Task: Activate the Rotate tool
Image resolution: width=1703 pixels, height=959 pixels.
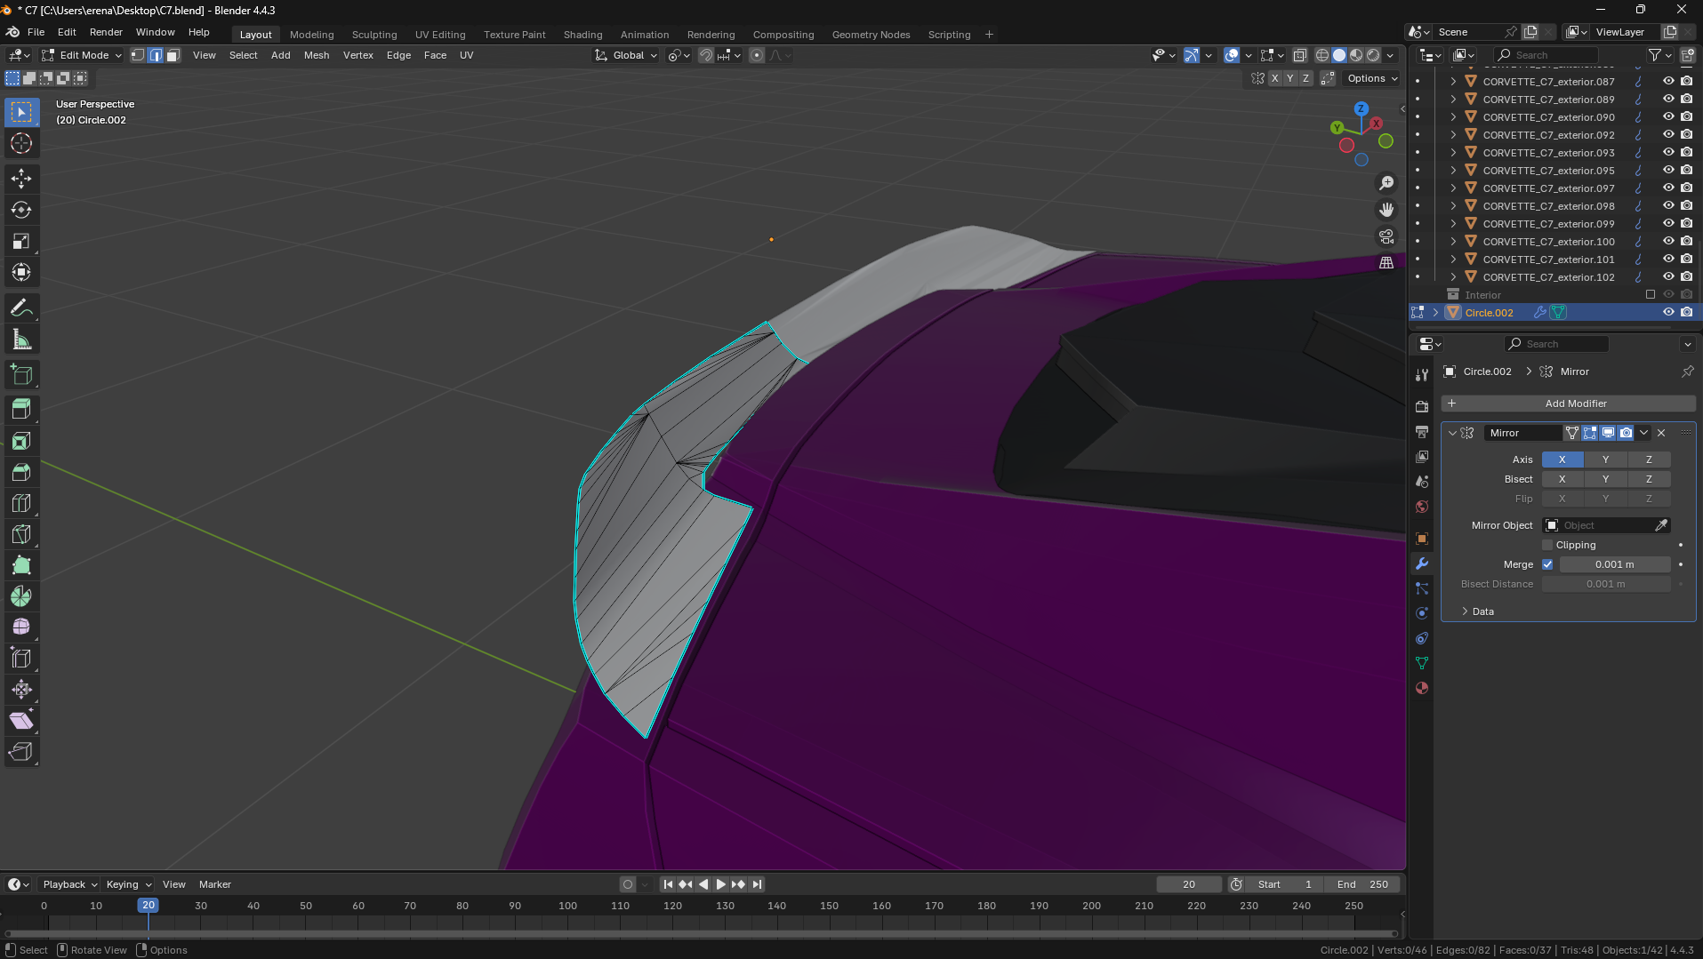Action: (x=21, y=210)
